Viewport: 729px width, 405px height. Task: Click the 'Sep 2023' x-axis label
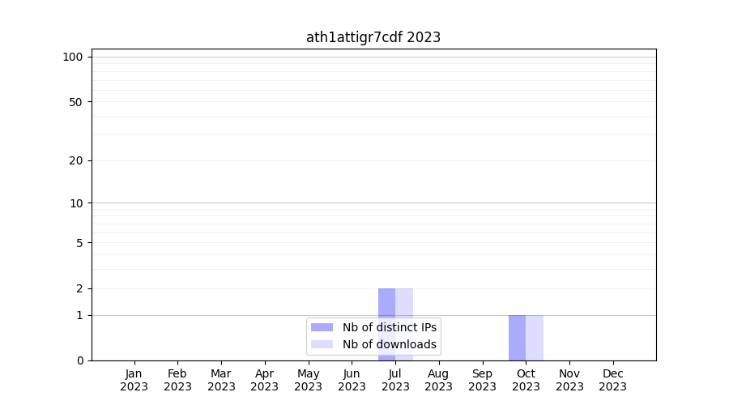pyautogui.click(x=482, y=380)
